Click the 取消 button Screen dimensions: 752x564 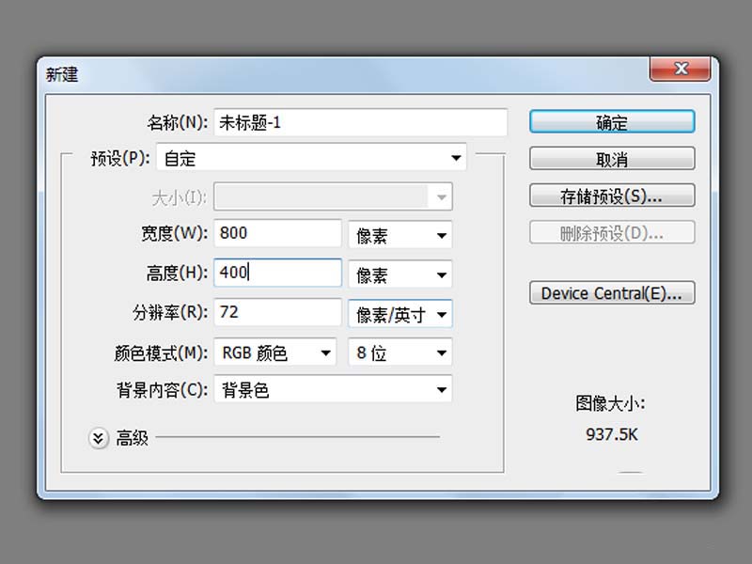pos(612,158)
